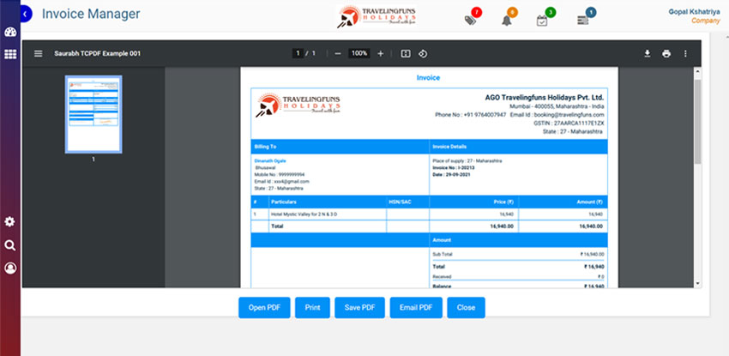The image size is (729, 356).
Task: Zoom in the PDF with plus button
Action: [x=381, y=53]
